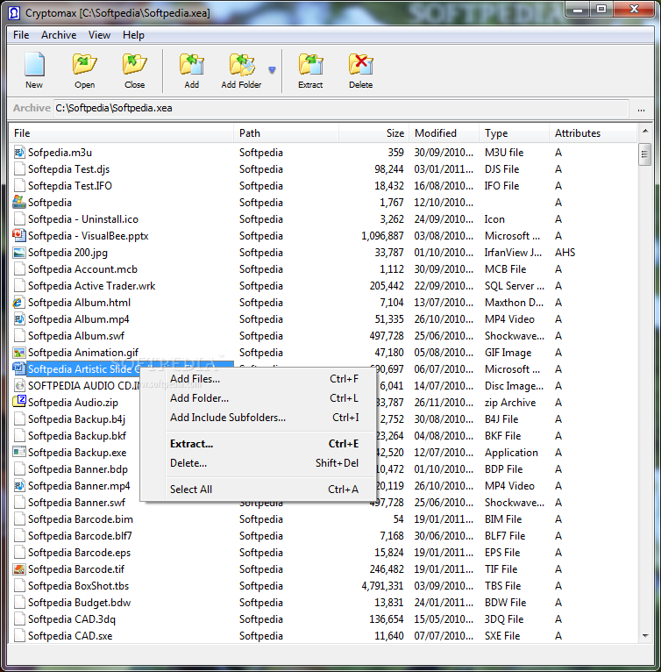Click the browse ellipsis button by Archive path
The height and width of the screenshot is (672, 661).
pos(641,109)
